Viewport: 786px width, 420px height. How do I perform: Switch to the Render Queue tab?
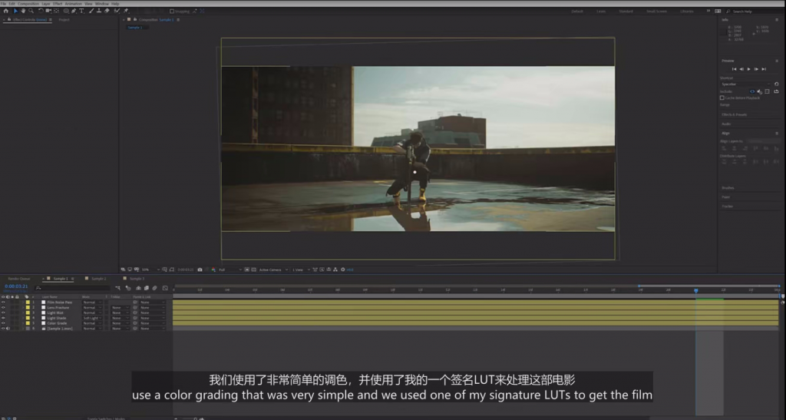[x=19, y=279]
